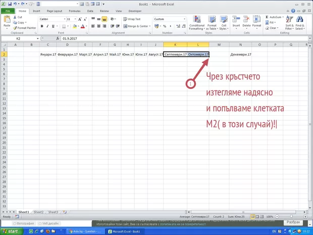Image resolution: width=313 pixels, height=235 pixels.
Task: Click the AutoSum sigma icon
Action: (267, 17)
